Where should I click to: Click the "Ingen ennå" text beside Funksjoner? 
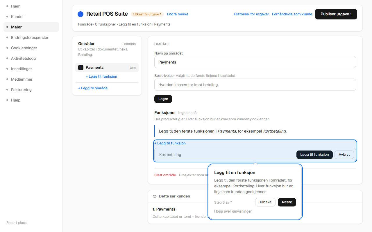[187, 113]
